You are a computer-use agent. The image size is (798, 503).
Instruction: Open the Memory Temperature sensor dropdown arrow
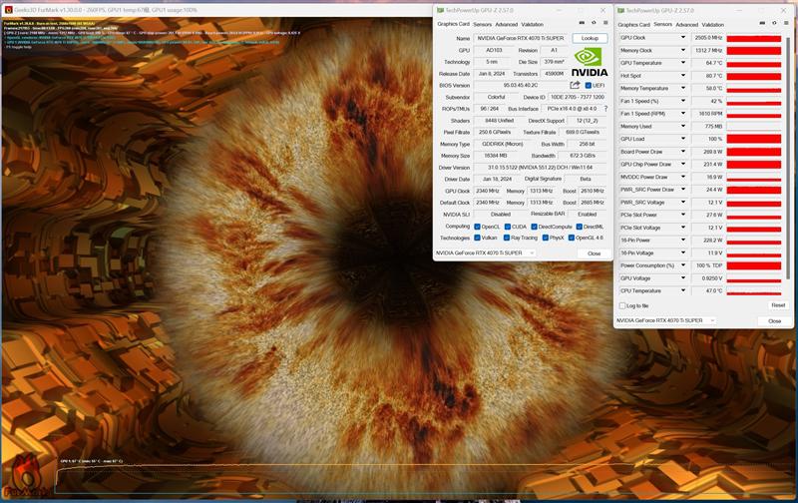pyautogui.click(x=683, y=88)
